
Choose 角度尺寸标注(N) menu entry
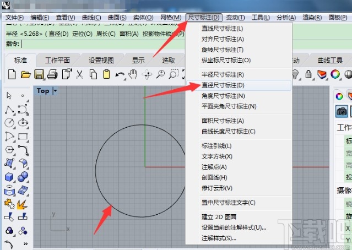pos(239,96)
